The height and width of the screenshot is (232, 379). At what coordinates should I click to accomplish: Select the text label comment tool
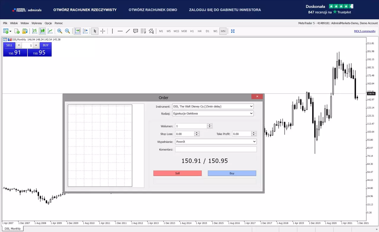[x=136, y=31]
